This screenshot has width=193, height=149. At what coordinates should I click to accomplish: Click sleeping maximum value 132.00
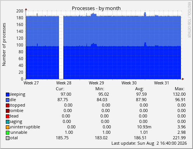179,94
